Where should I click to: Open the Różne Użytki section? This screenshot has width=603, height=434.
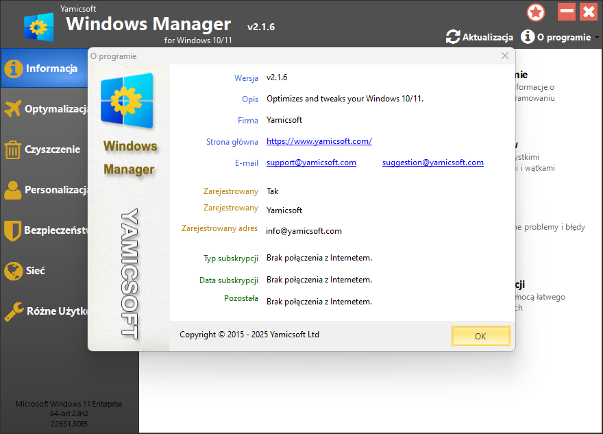[45, 311]
